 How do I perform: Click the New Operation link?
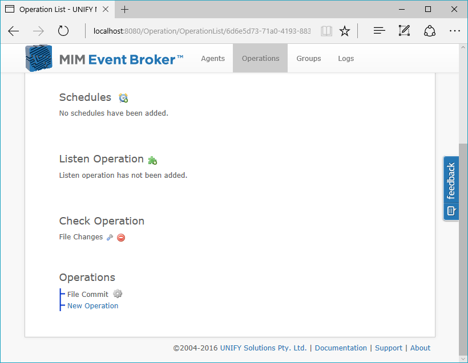[x=93, y=306]
